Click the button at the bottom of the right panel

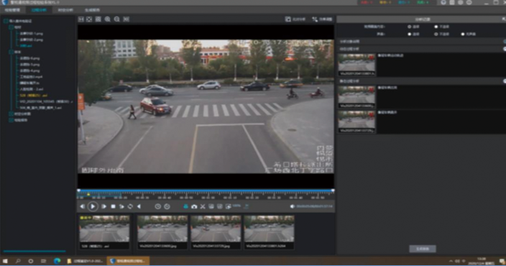click(x=423, y=249)
